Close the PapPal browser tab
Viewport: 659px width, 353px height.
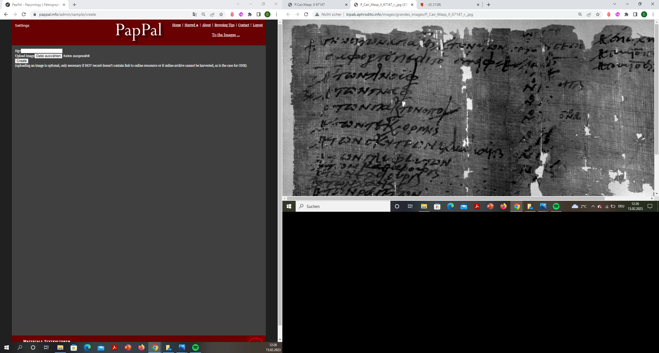tap(64, 5)
